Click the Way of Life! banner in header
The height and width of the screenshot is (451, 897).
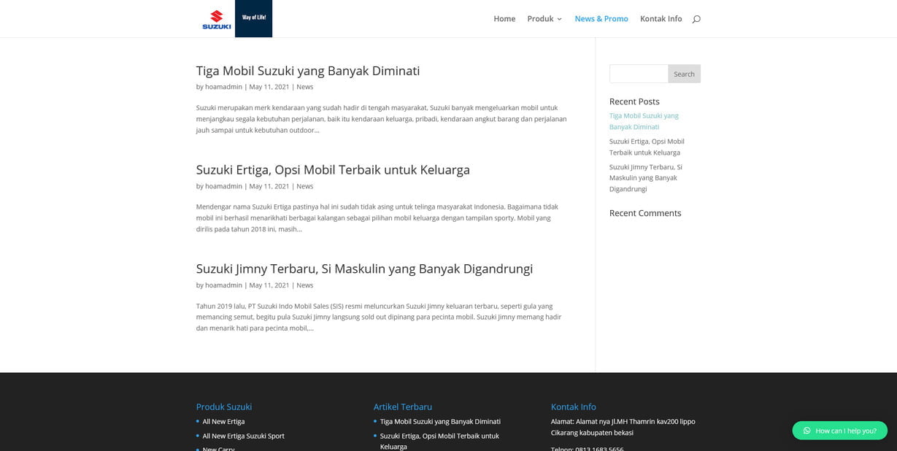coord(253,18)
